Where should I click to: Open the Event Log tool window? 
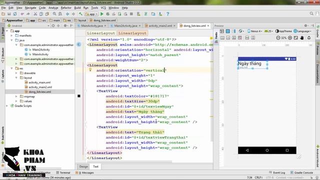click(277, 172)
